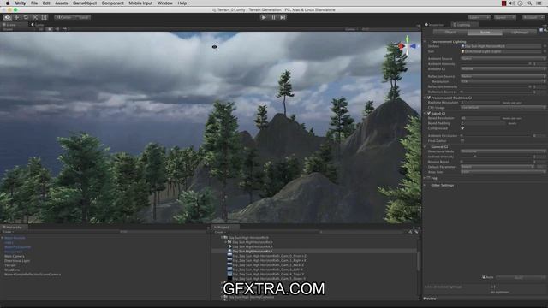Toggle the Final Gather checkbox
The width and height of the screenshot is (548, 308).
click(x=462, y=140)
